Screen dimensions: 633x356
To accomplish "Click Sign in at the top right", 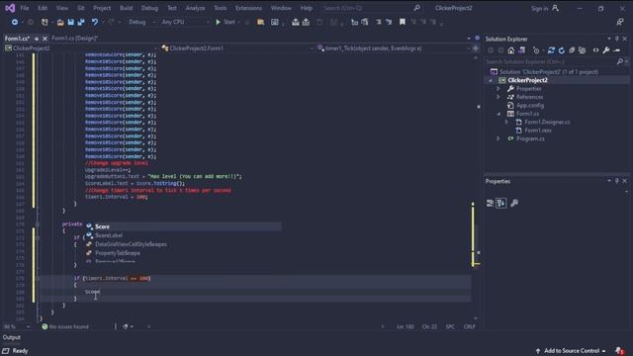I will tap(540, 8).
